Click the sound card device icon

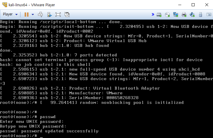(x=192, y=15)
